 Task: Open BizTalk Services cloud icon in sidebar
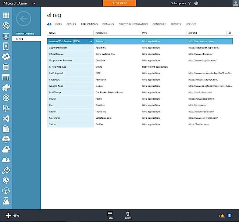(6, 139)
